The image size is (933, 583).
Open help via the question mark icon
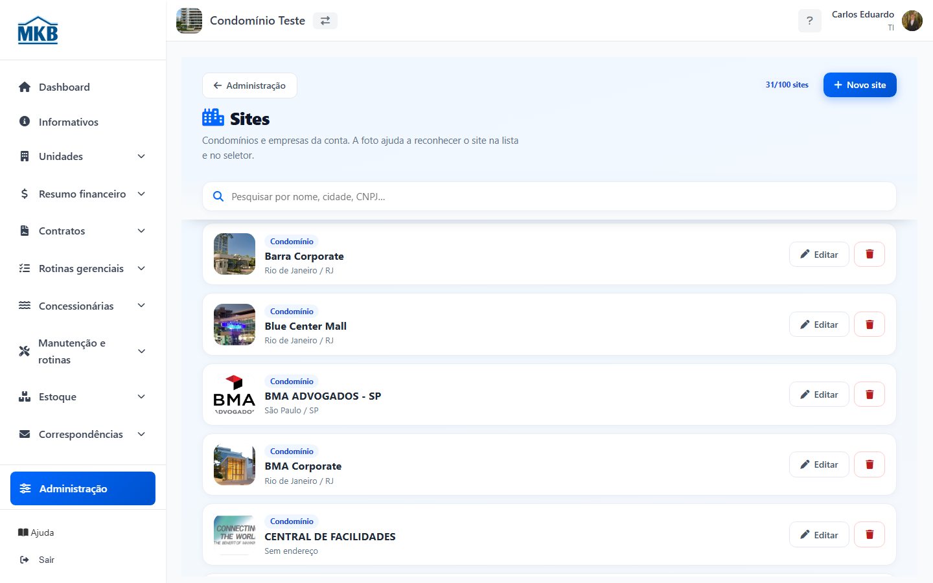(809, 21)
